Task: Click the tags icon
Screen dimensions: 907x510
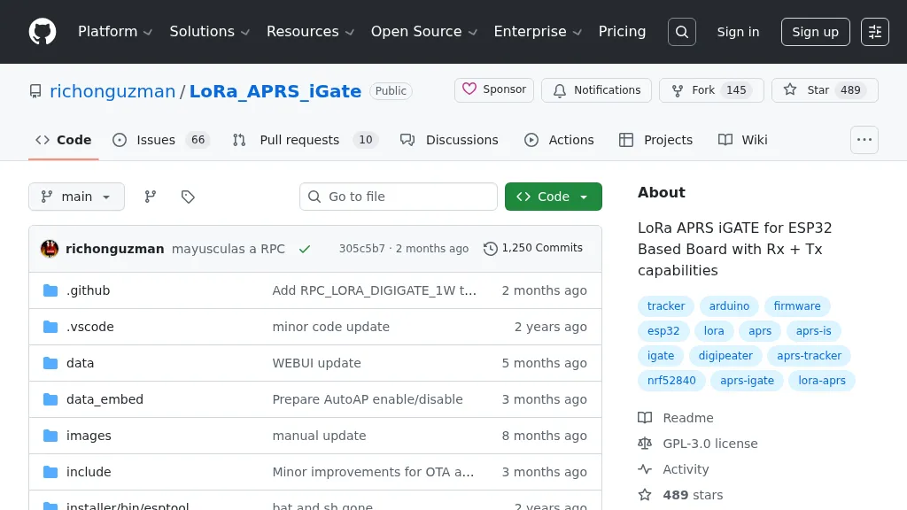Action: click(x=188, y=197)
